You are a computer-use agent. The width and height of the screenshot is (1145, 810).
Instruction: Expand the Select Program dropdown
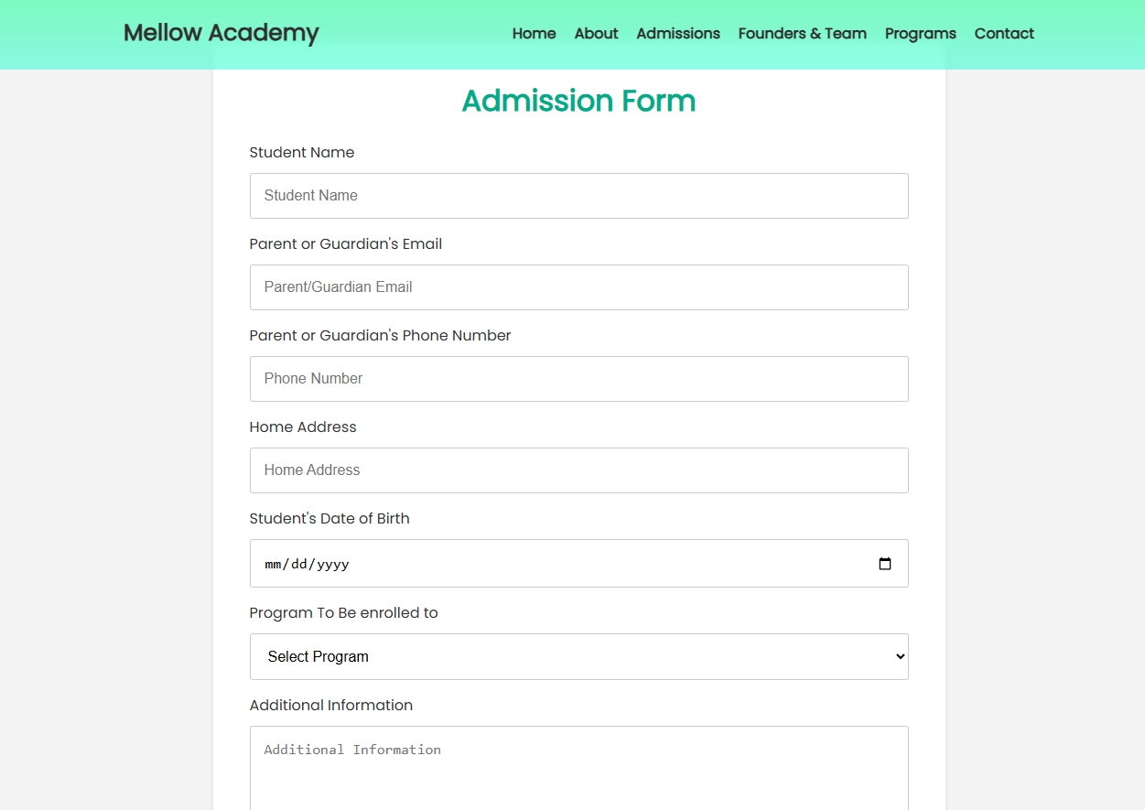click(578, 656)
